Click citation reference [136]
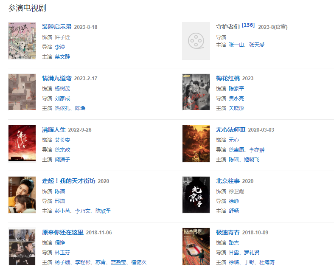334x270 pixels. (x=248, y=25)
